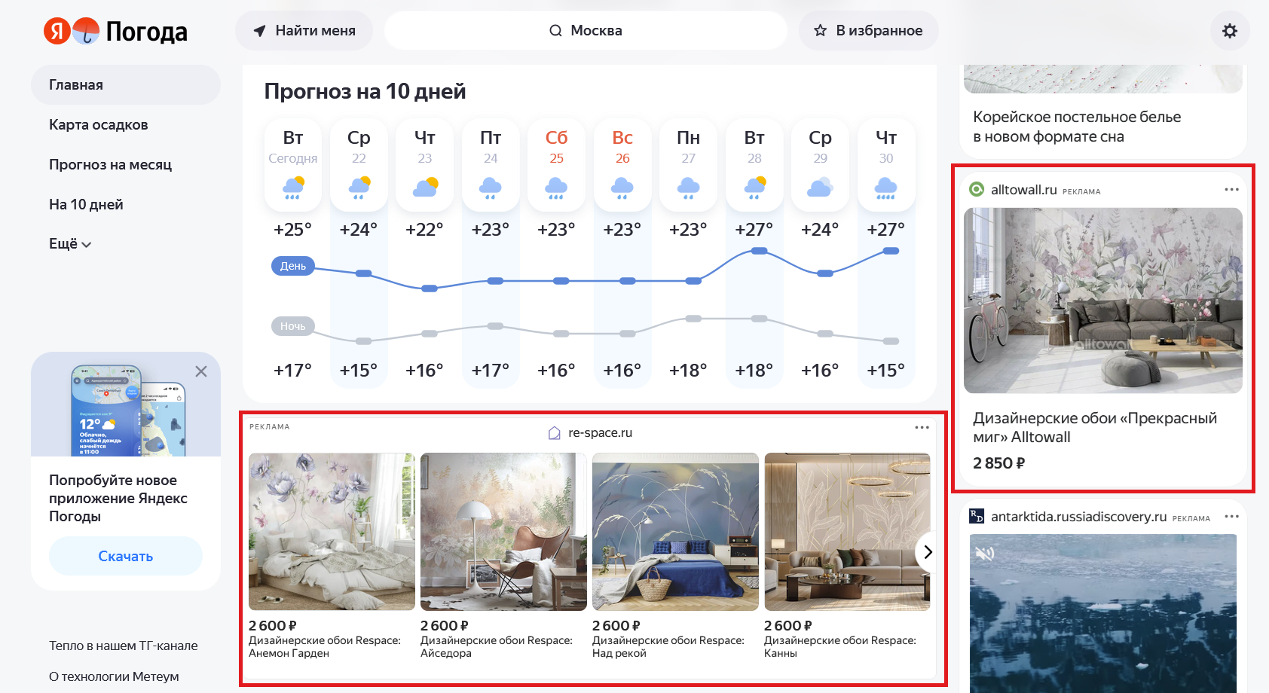Open the Айседора wallpaper thumbnail
This screenshot has width=1269, height=693.
[x=503, y=532]
